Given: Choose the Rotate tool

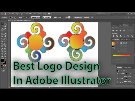Looking at the screenshot, I should [x=2, y=39].
